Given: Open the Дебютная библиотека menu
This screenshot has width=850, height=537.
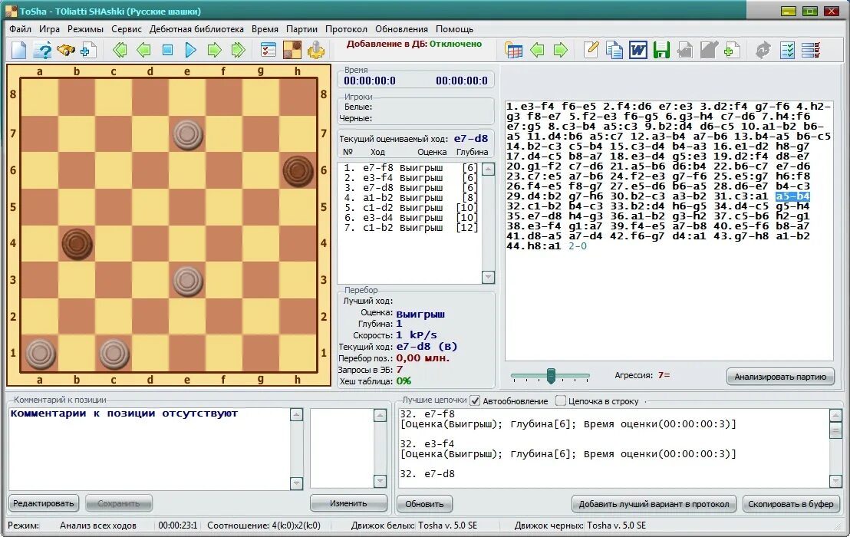Looking at the screenshot, I should [196, 29].
